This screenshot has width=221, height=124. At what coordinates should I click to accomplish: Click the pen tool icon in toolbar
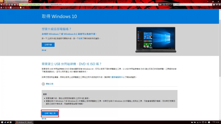click(169, 5)
